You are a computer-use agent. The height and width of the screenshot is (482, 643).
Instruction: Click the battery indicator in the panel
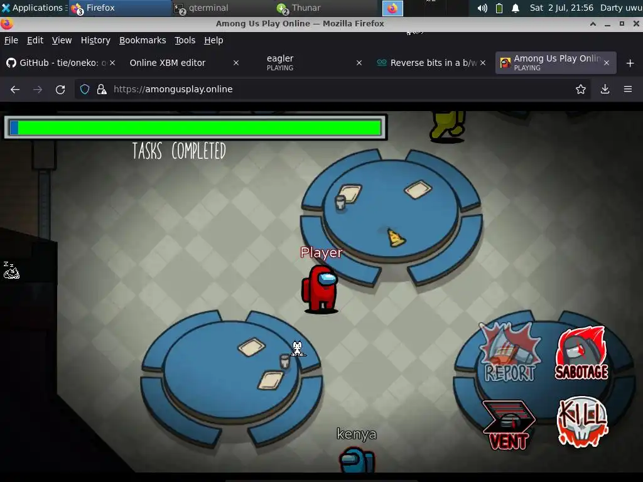[499, 8]
